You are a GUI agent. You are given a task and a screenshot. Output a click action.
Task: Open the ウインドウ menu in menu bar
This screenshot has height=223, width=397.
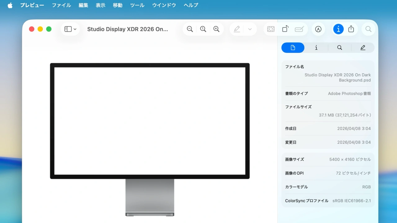point(164,5)
